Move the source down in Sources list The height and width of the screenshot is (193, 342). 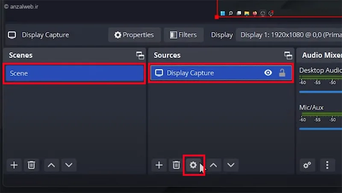[x=231, y=165]
